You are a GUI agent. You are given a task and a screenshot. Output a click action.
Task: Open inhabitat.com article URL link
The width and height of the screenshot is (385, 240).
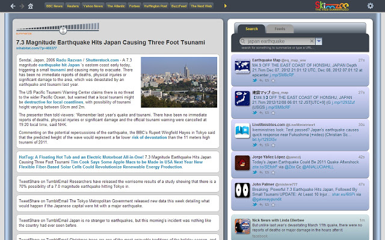(36, 48)
